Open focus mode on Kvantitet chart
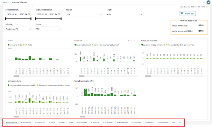Image resolution: width=212 pixels, height=127 pixels. (x=134, y=40)
